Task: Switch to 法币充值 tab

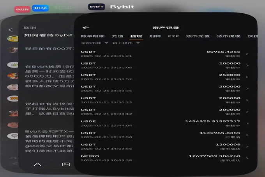Action: point(198,36)
